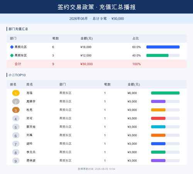The width and height of the screenshot is (193, 174).
Task: Click the rank 7 badge
Action: [16, 144]
